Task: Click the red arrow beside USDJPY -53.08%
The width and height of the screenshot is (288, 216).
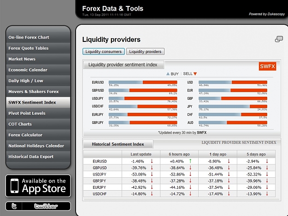Action: pos(152,174)
